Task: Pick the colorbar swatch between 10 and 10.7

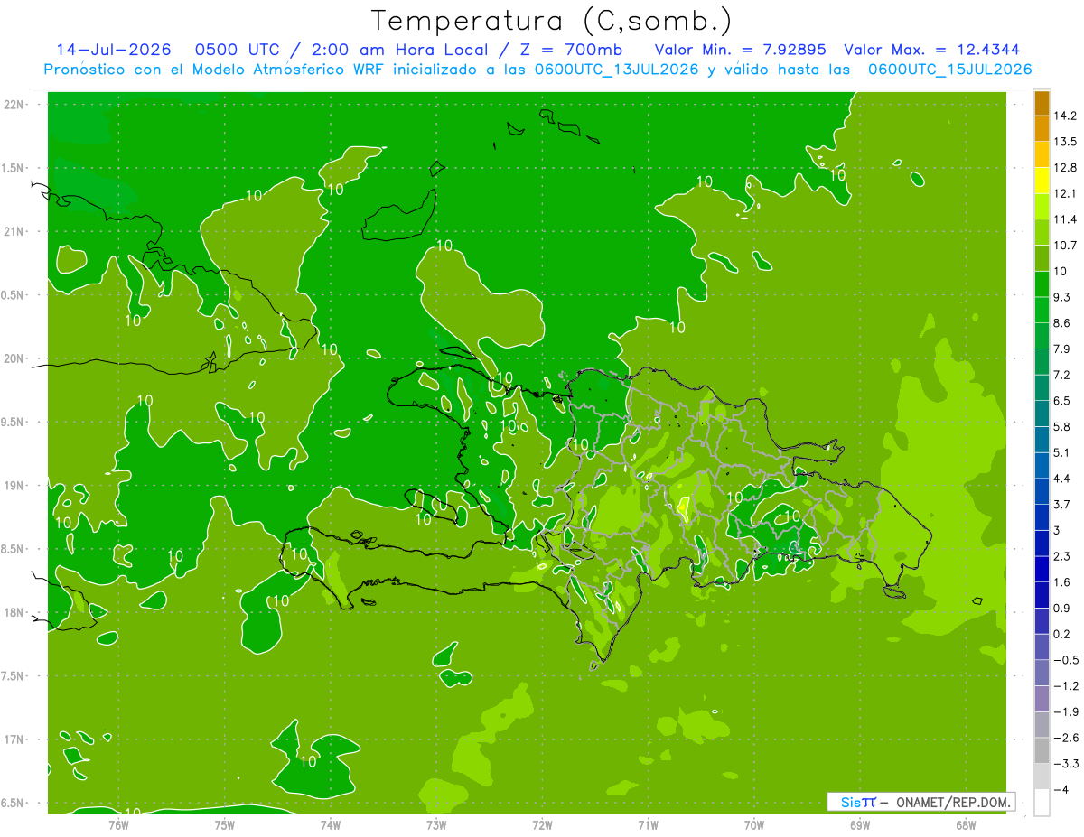Action: click(1042, 258)
